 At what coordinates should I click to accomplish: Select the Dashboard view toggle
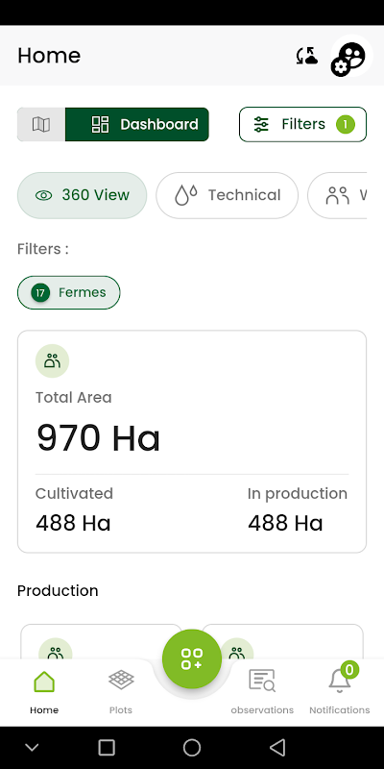tap(137, 125)
